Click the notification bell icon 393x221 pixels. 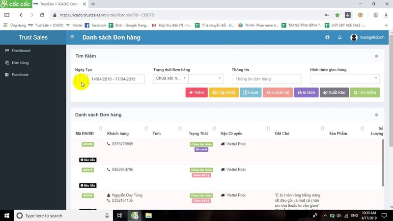click(339, 37)
